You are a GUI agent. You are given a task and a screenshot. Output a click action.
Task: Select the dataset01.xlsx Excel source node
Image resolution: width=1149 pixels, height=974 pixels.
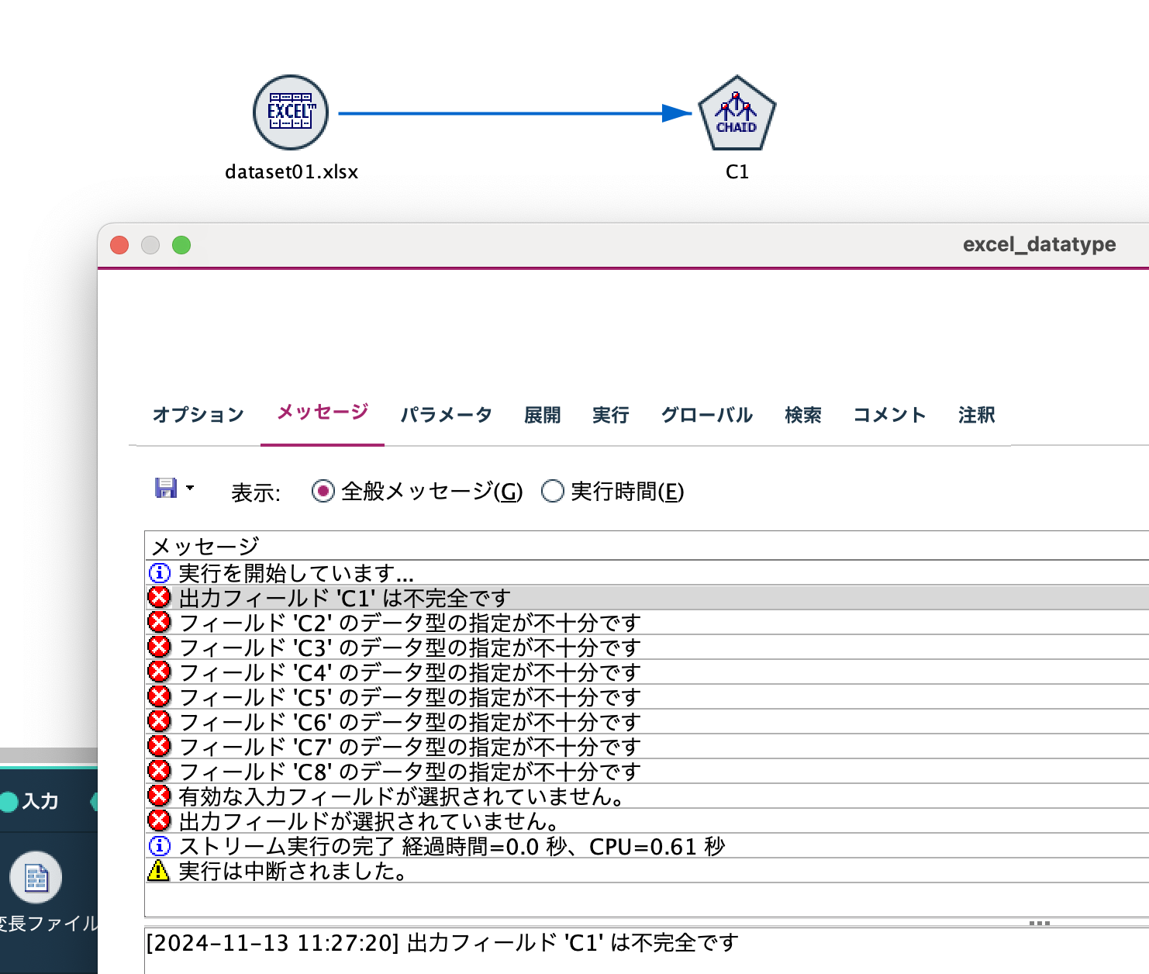pyautogui.click(x=291, y=112)
